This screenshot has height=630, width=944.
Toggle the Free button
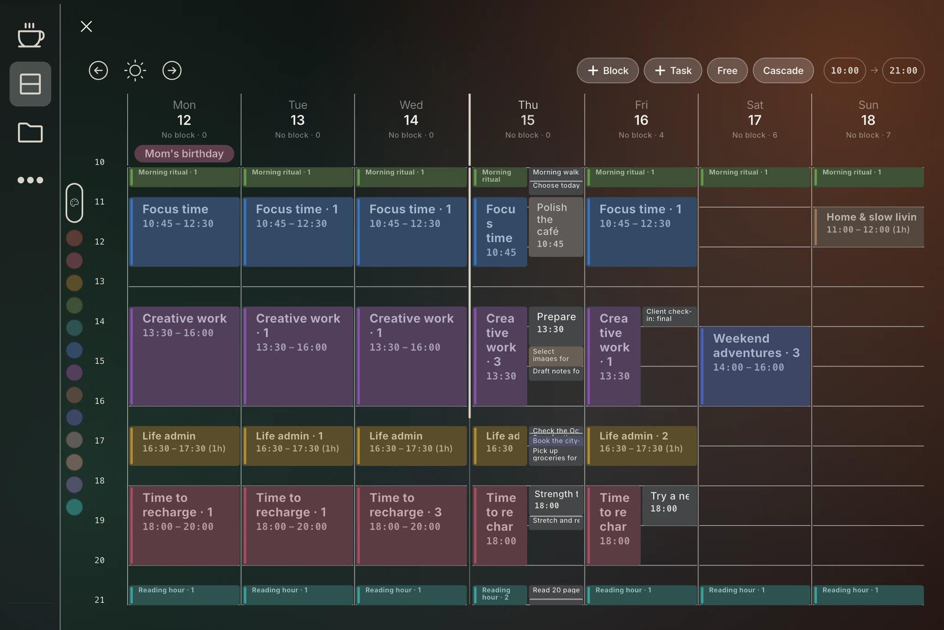(727, 71)
